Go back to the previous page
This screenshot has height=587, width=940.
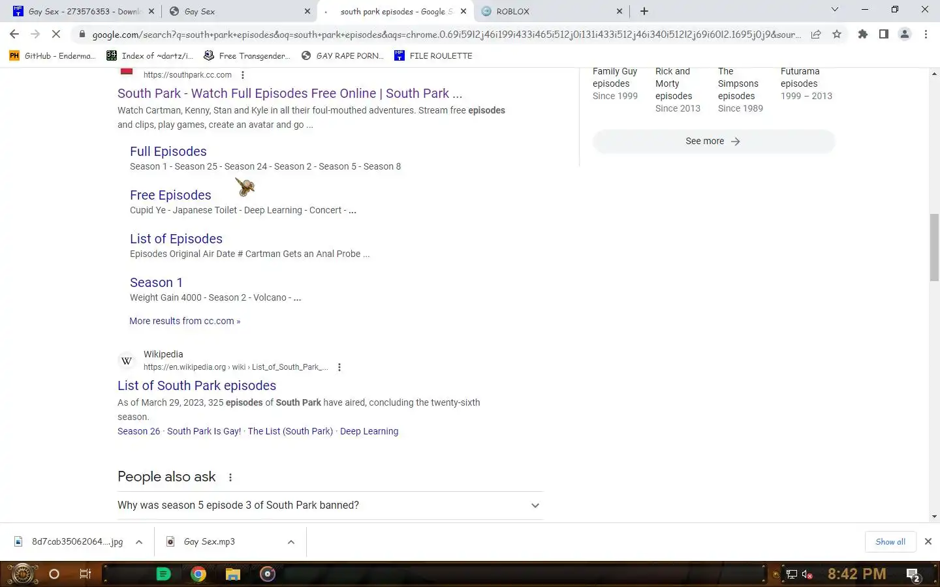tap(14, 34)
